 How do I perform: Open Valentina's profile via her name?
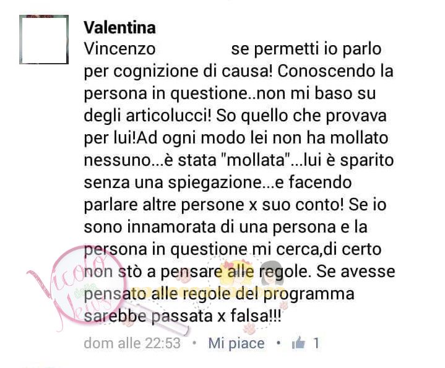pyautogui.click(x=120, y=27)
